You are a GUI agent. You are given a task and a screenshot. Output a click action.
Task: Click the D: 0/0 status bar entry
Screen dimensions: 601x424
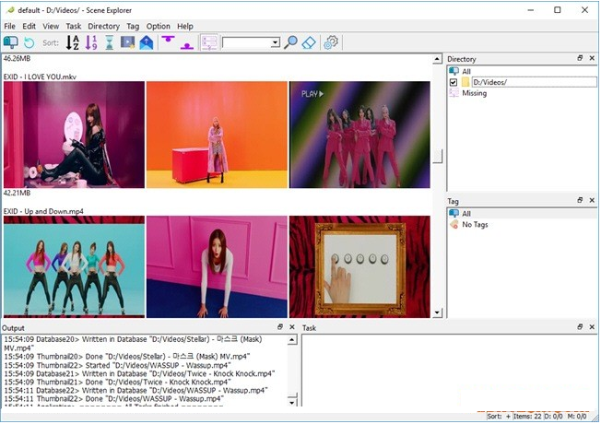point(553,416)
